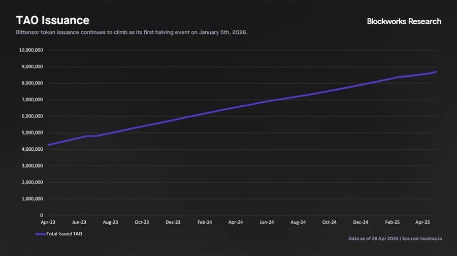Click the purple Total Issued TAO legend swatch
This screenshot has width=457, height=256.
(x=41, y=234)
